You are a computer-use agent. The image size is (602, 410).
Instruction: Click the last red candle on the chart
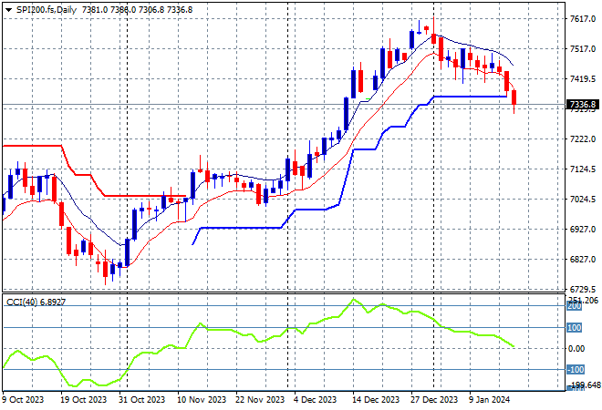pyautogui.click(x=514, y=97)
